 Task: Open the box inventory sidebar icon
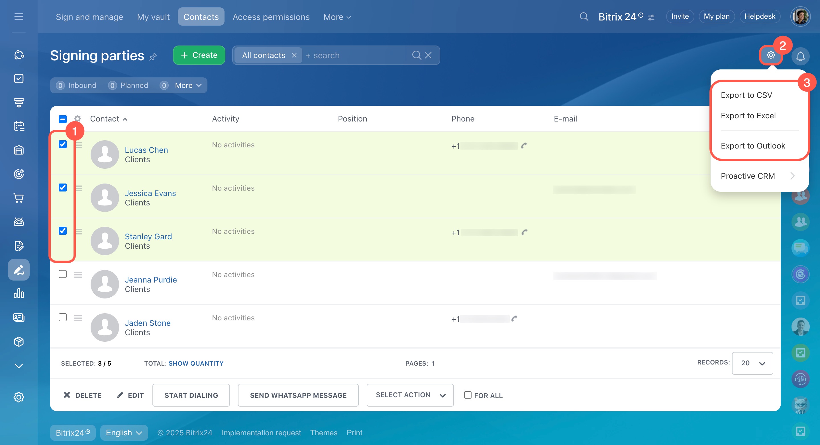19,342
